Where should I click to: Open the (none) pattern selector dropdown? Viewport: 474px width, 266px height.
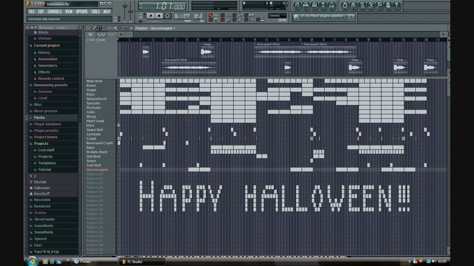(x=277, y=16)
